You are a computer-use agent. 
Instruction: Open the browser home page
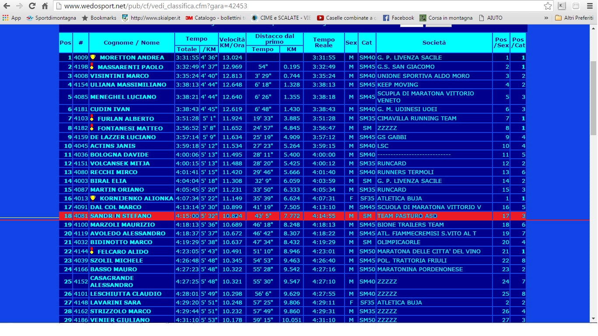point(45,6)
